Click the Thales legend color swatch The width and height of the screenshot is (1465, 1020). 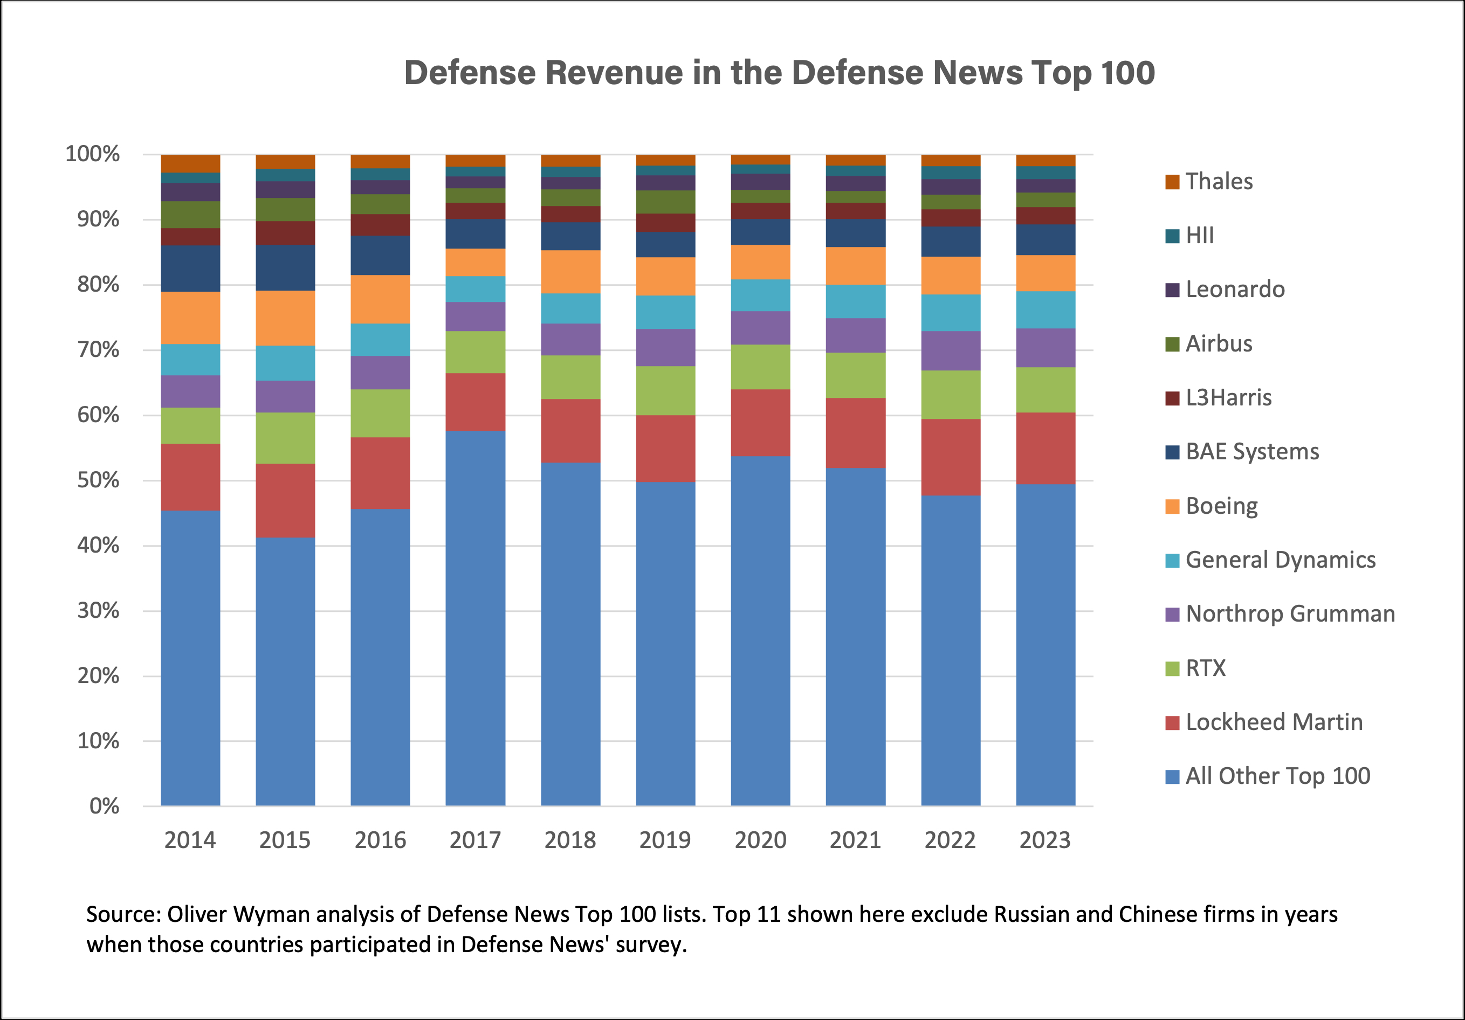pyautogui.click(x=1172, y=182)
